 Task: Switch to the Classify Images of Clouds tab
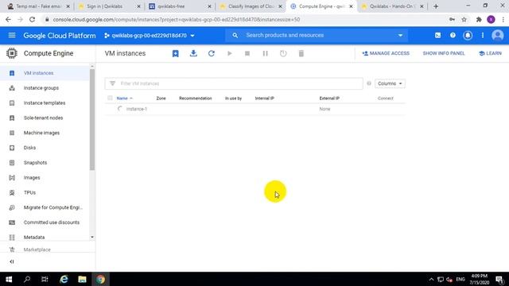click(x=251, y=6)
